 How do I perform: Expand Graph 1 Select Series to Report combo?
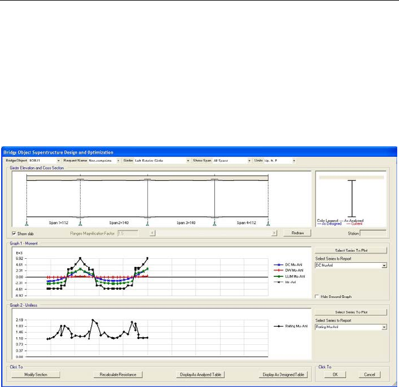point(384,266)
